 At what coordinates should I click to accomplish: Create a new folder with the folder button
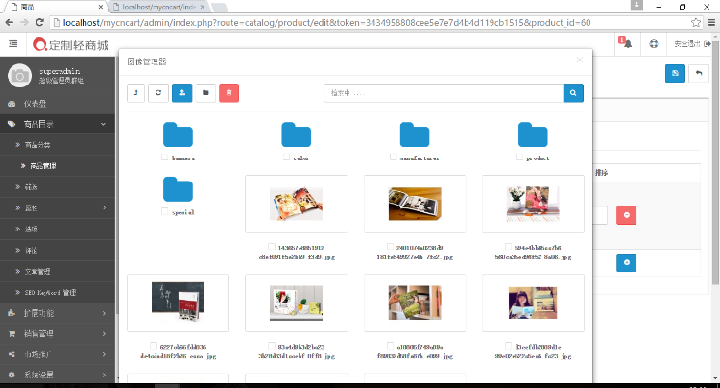click(205, 93)
